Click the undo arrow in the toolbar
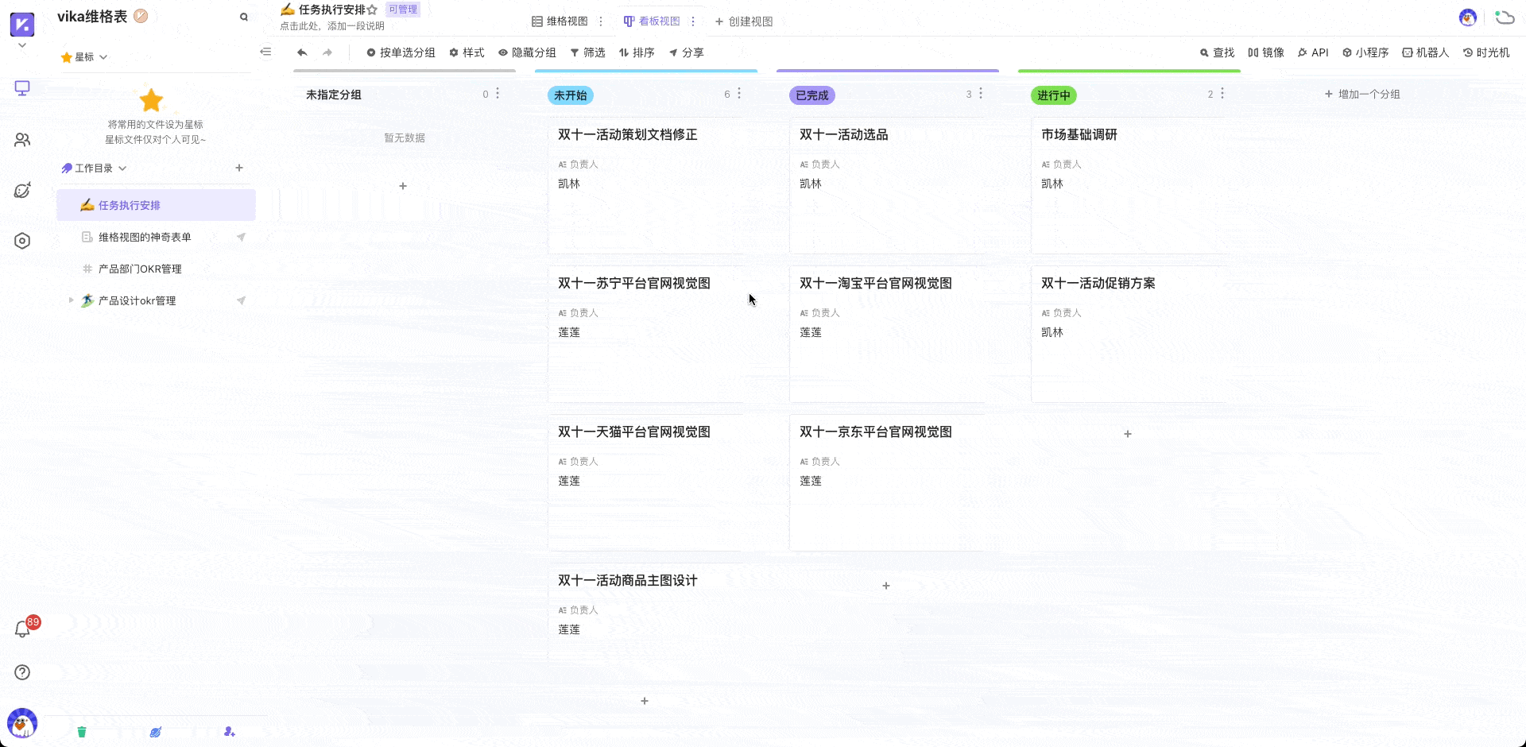 pyautogui.click(x=302, y=52)
